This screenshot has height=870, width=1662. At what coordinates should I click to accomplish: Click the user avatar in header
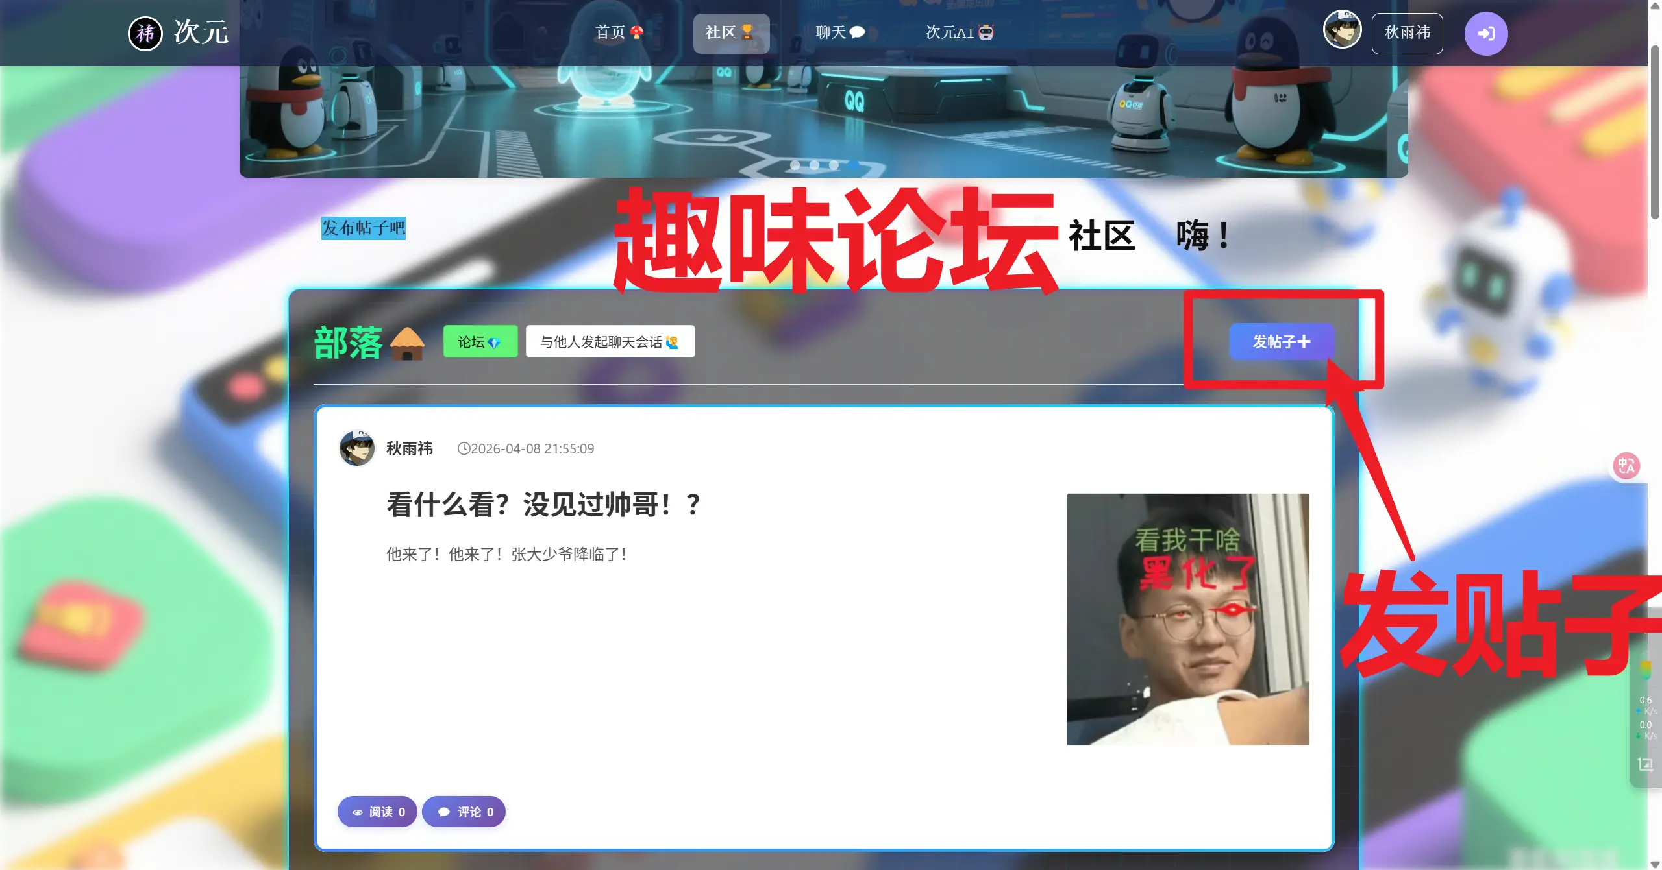(x=1342, y=30)
